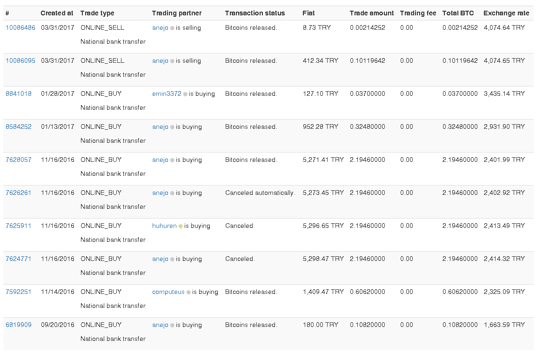Click computeus's gray status dot
Image resolution: width=543 pixels, height=353 pixels.
[x=188, y=293]
